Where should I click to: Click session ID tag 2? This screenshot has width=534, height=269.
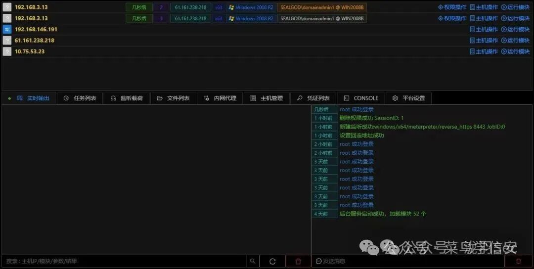[161, 7]
